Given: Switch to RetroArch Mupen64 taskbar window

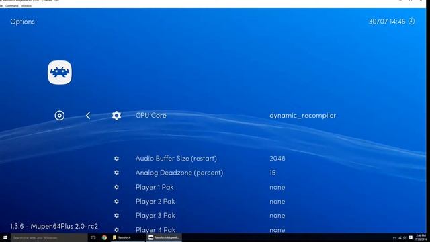Looking at the screenshot, I should tap(164, 237).
